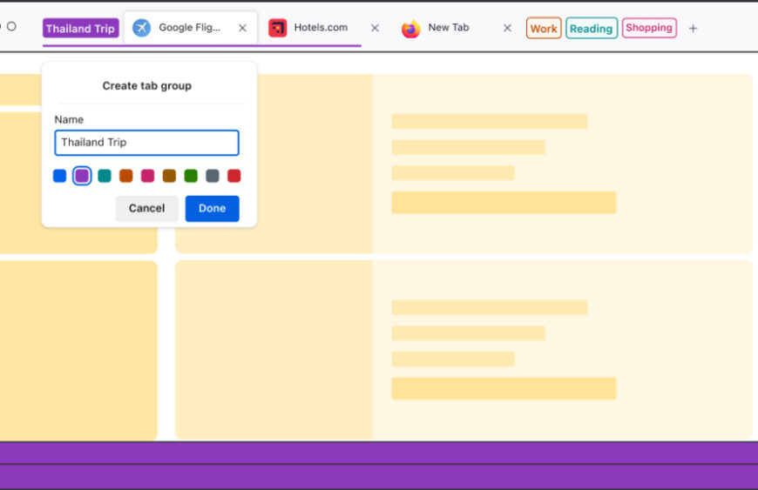Select the pink group color
Image resolution: width=758 pixels, height=490 pixels.
148,176
